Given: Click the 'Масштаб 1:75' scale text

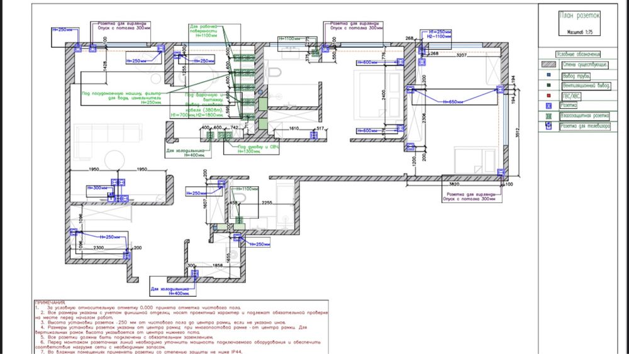Looking at the screenshot, I should (x=580, y=31).
